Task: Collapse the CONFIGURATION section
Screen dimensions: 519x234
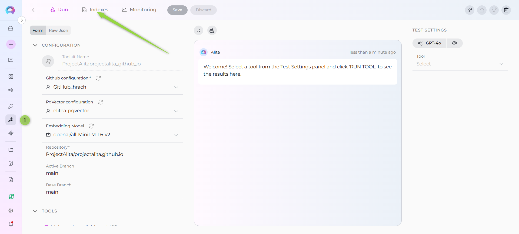Action: tap(35, 45)
